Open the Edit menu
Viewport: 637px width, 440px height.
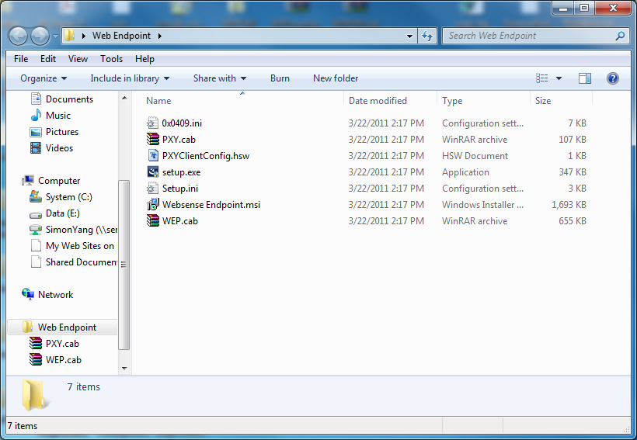tap(48, 59)
